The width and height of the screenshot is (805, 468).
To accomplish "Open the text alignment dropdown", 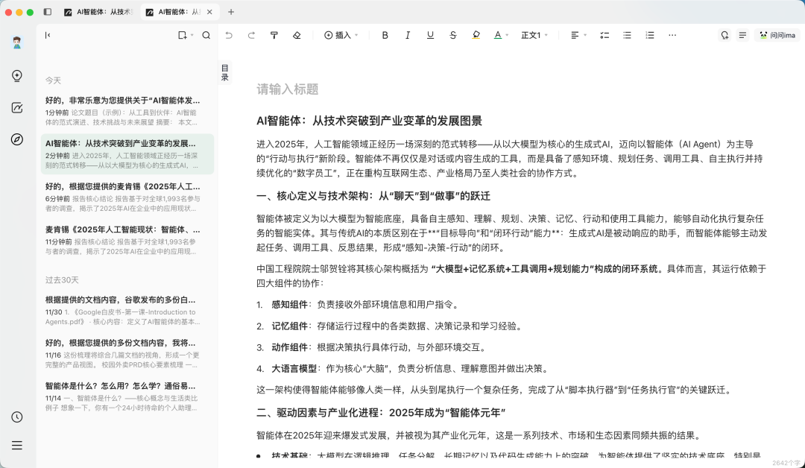I will 575,35.
